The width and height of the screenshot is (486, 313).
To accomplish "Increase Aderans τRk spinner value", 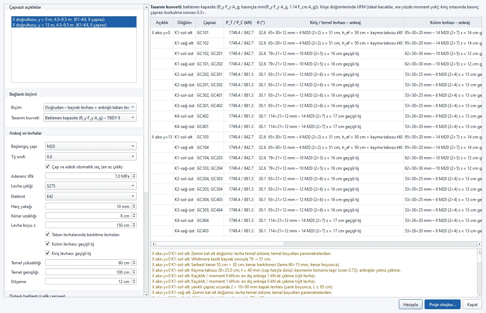I will 134,175.
